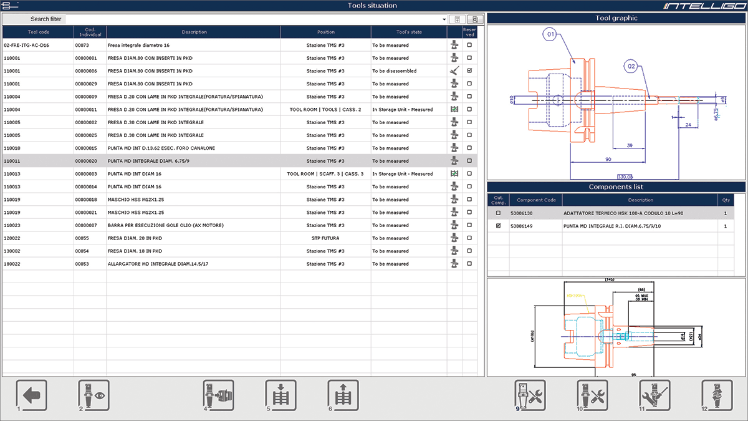The width and height of the screenshot is (748, 421).
Task: Sort by the Tool's state column header
Action: 409,32
